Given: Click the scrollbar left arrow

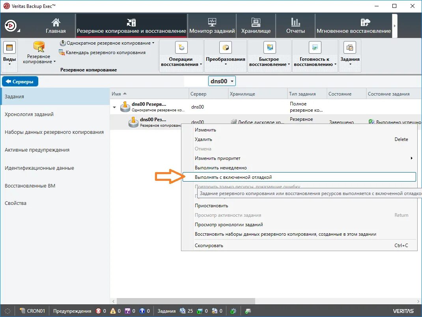Looking at the screenshot, I should 113,301.
